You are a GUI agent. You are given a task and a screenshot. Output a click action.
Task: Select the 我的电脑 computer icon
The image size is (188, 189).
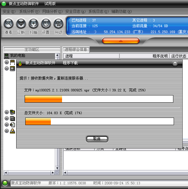tap(7, 56)
